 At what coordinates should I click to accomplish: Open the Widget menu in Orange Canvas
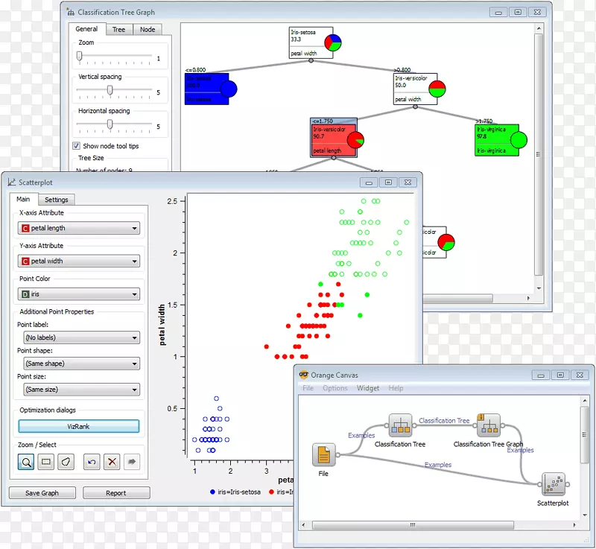(x=368, y=388)
